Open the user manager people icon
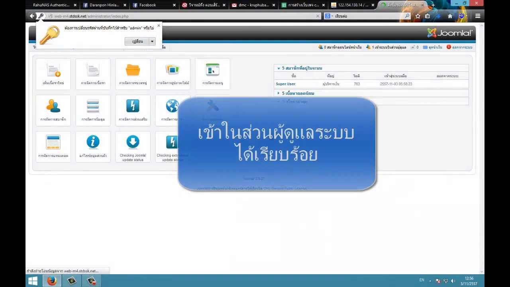510x287 pixels. click(x=53, y=110)
